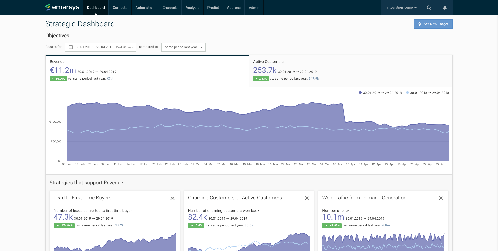Image resolution: width=498 pixels, height=251 pixels.
Task: Open the same period last year dropdown
Action: coord(183,47)
